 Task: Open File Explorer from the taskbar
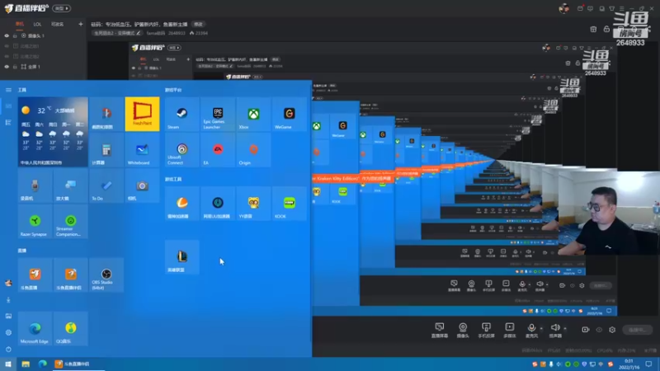click(x=26, y=364)
